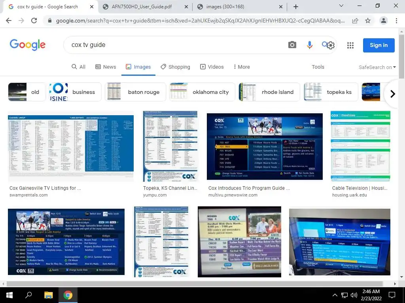The width and height of the screenshot is (405, 303).
Task: Filter images by baton rouge chip
Action: pos(135,92)
